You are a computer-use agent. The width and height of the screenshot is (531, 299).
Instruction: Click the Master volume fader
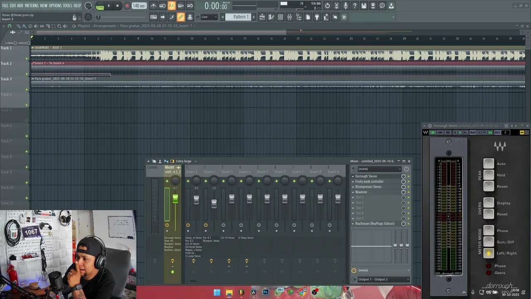pyautogui.click(x=175, y=199)
